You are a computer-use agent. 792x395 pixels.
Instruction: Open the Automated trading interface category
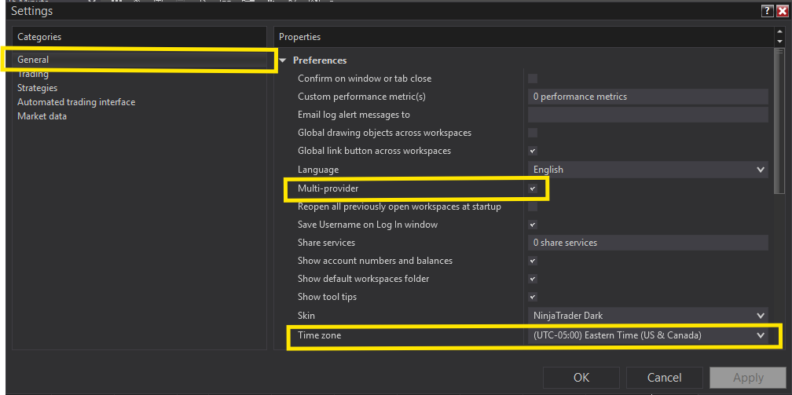pyautogui.click(x=76, y=102)
